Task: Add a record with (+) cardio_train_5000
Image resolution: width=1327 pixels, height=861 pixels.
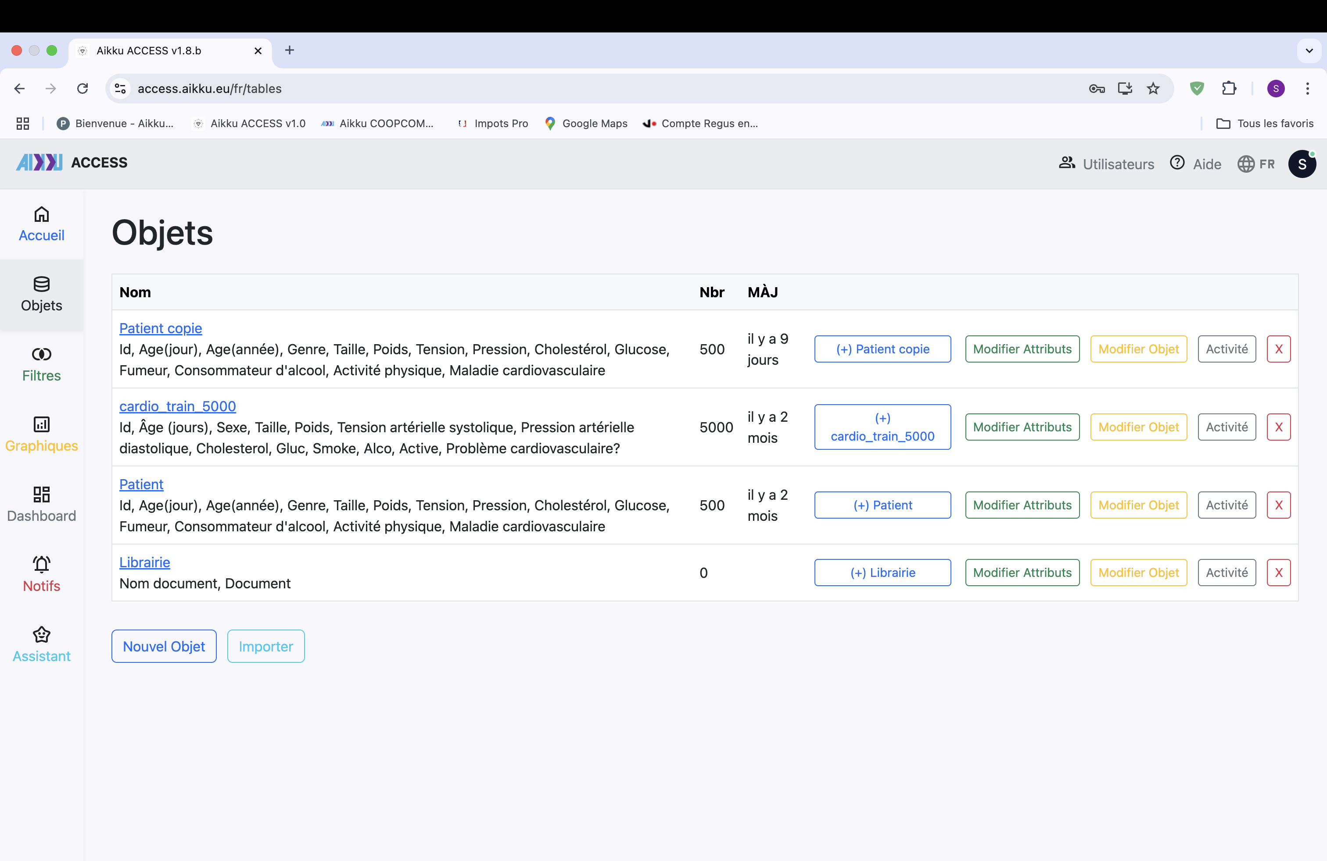Action: click(882, 427)
